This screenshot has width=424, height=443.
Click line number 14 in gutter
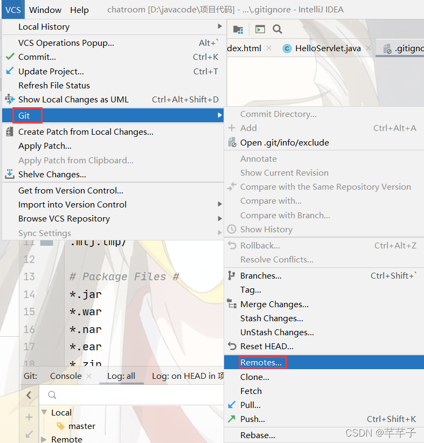coord(29,294)
